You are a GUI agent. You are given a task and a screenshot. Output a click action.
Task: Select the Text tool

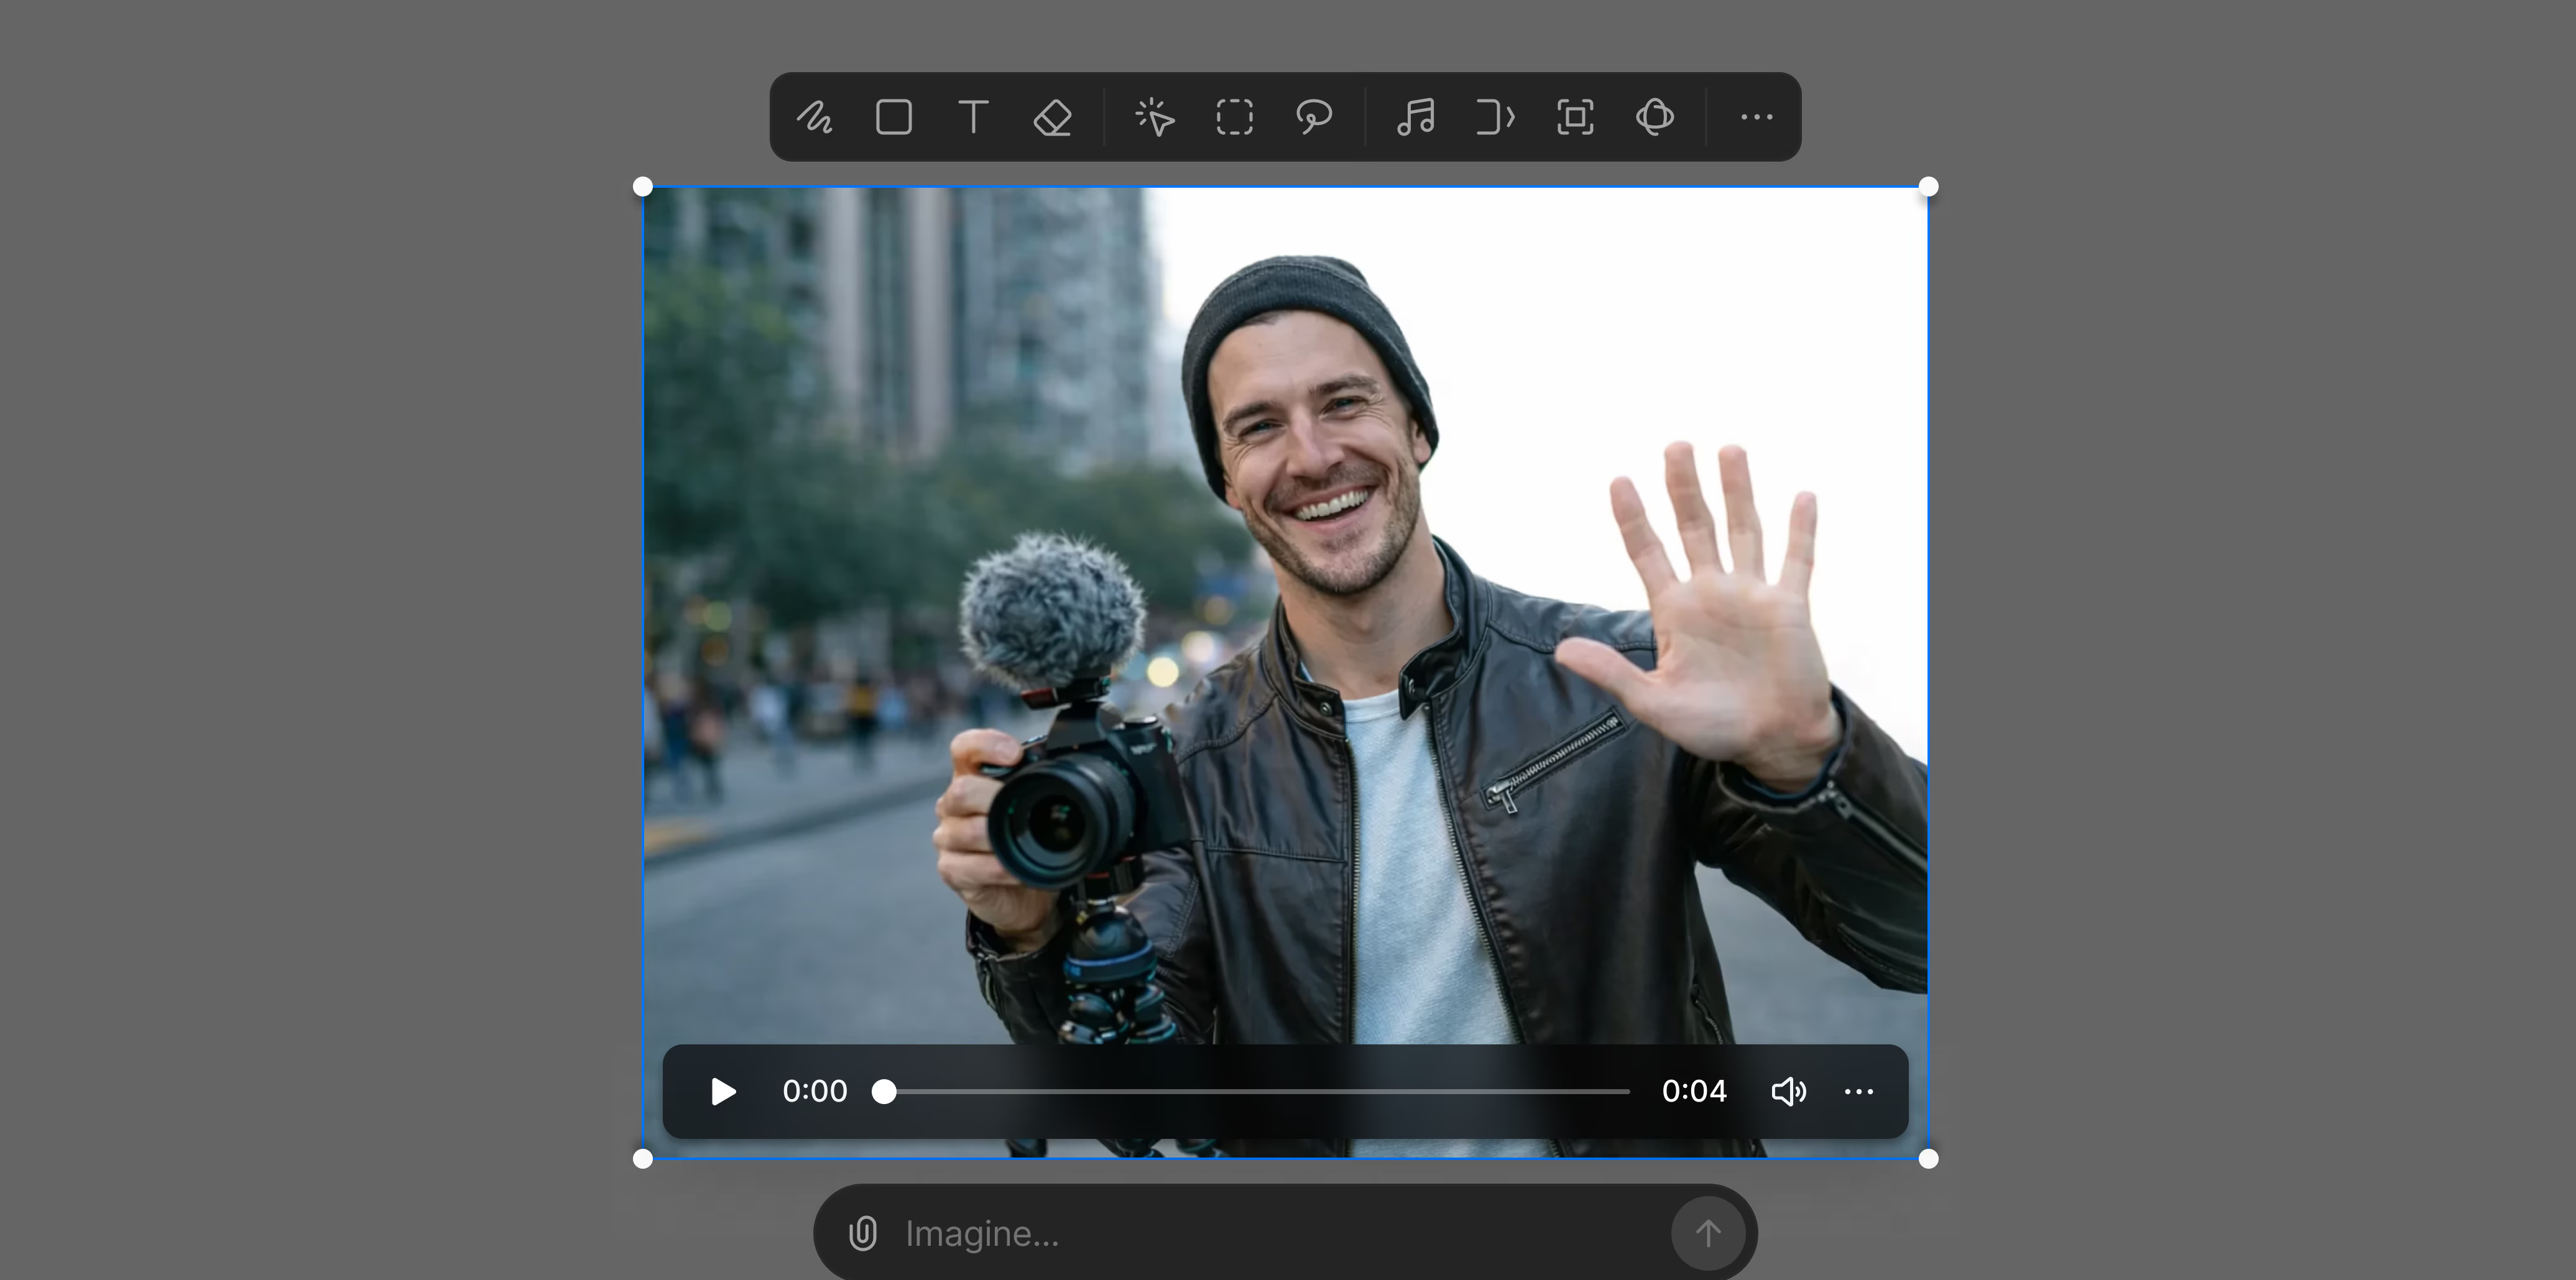[x=973, y=117]
